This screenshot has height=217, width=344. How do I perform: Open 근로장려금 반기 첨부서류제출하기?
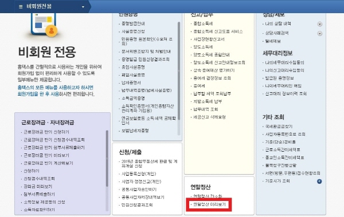click(x=54, y=148)
